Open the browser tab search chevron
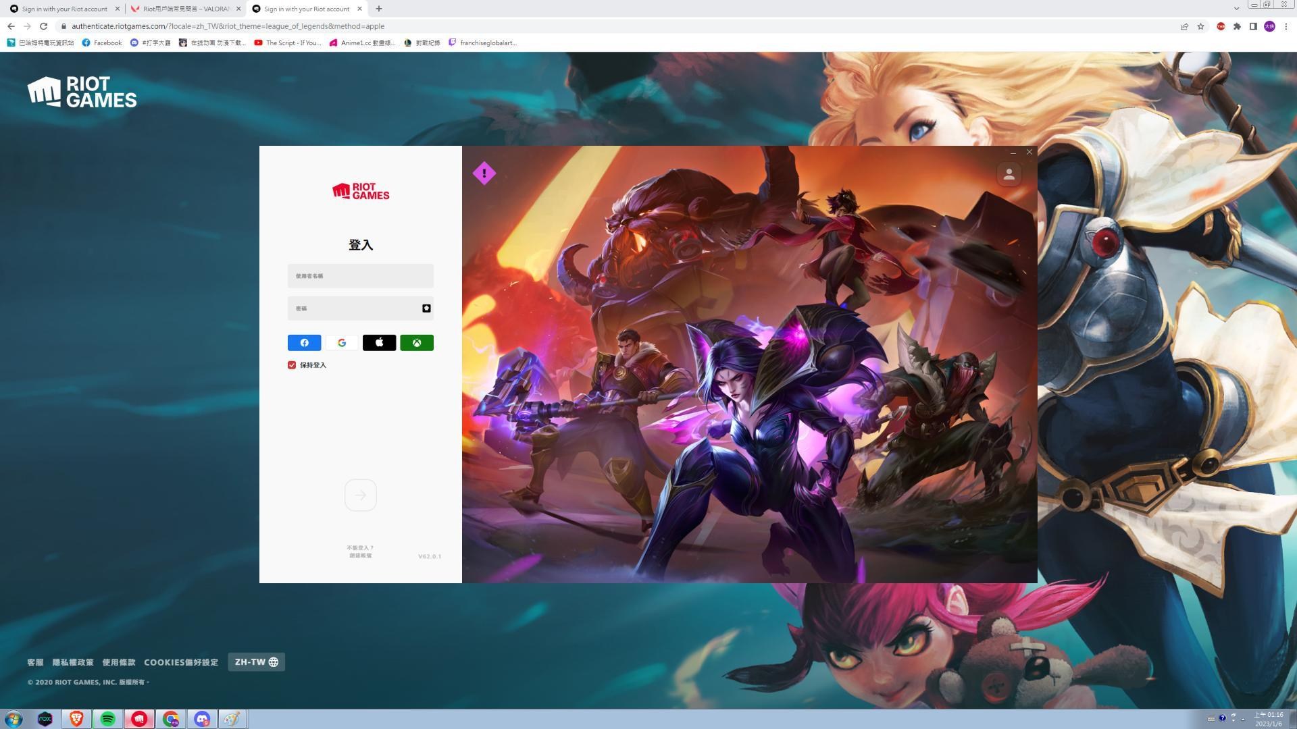Screen dimensions: 1297x729 (1236, 9)
